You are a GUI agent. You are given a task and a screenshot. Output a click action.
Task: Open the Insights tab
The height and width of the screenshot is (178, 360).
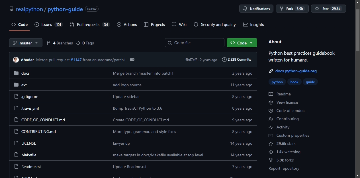click(x=253, y=24)
